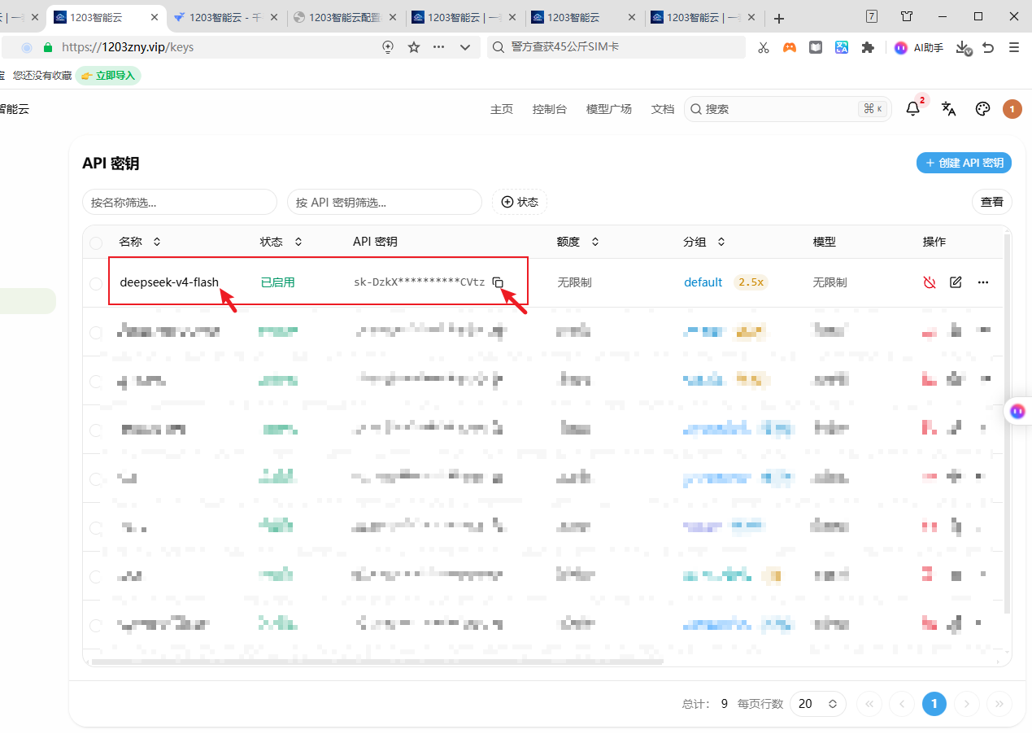Open the browser skin shirt icon
This screenshot has height=734, width=1032.
(908, 16)
